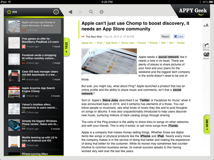Click the highlighted 'social network' keyword in first paragraph
The height and width of the screenshot is (160, 214).
pyautogui.click(x=169, y=57)
